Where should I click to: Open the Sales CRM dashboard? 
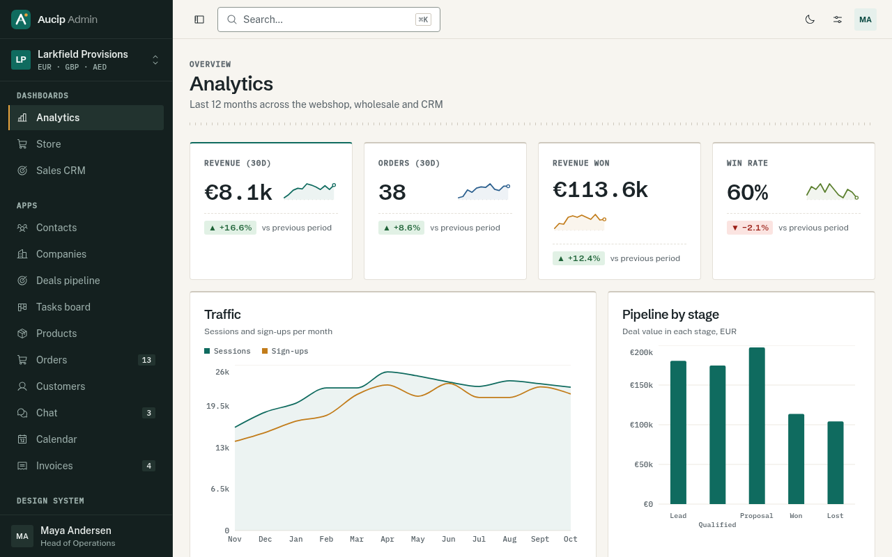click(86, 171)
